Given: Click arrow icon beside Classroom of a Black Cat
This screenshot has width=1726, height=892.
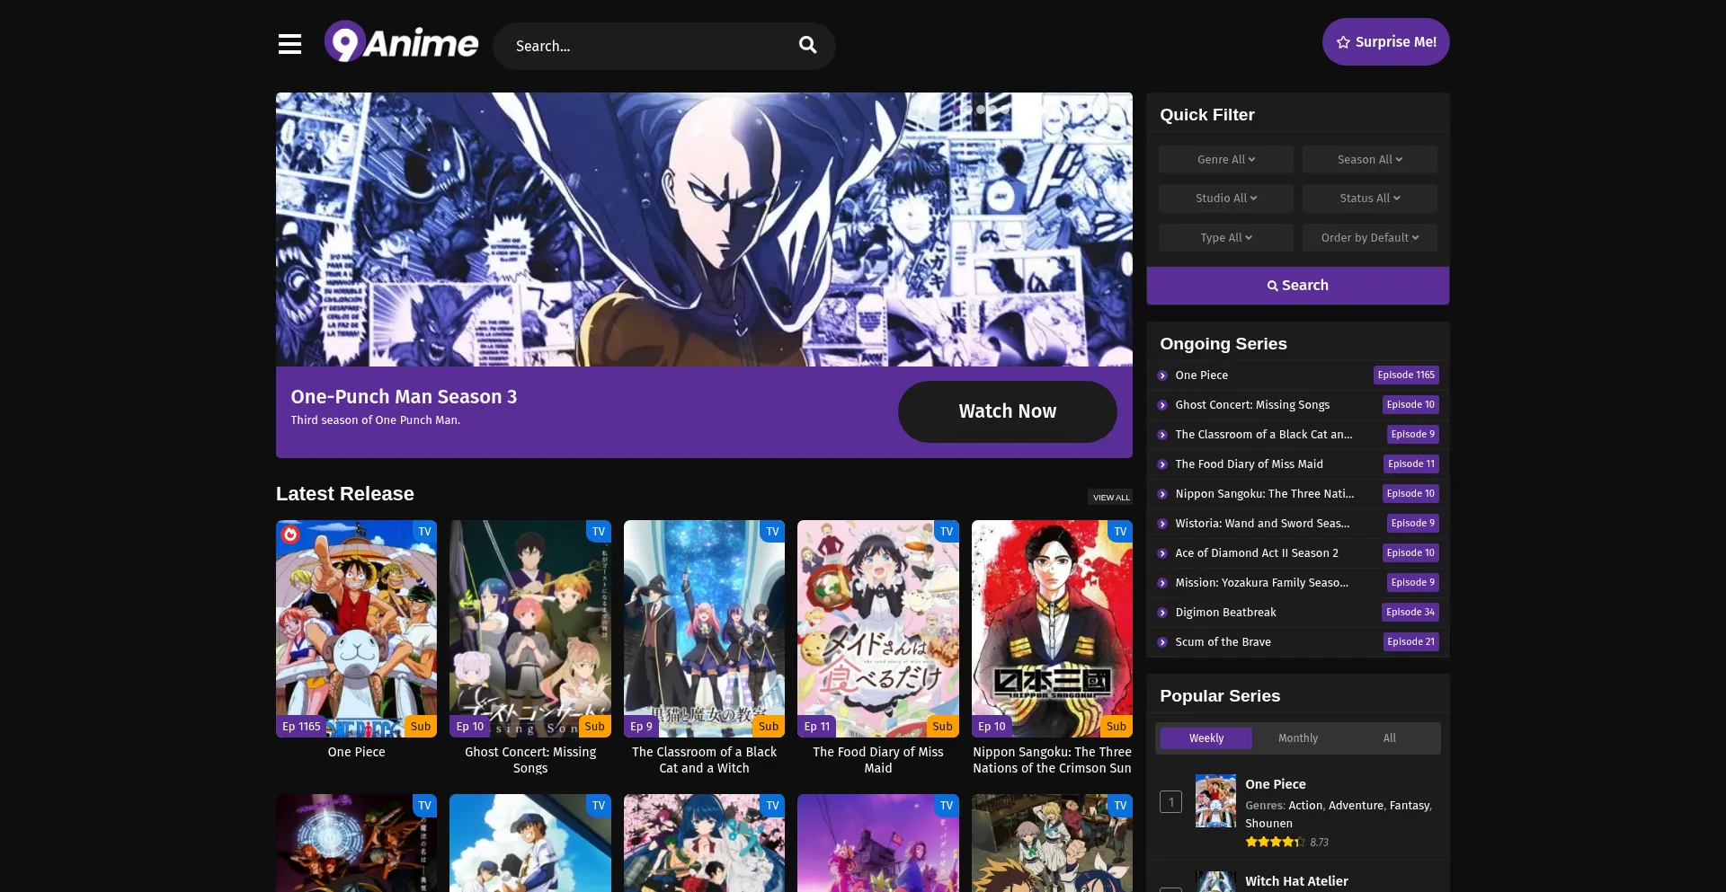Looking at the screenshot, I should [x=1162, y=435].
